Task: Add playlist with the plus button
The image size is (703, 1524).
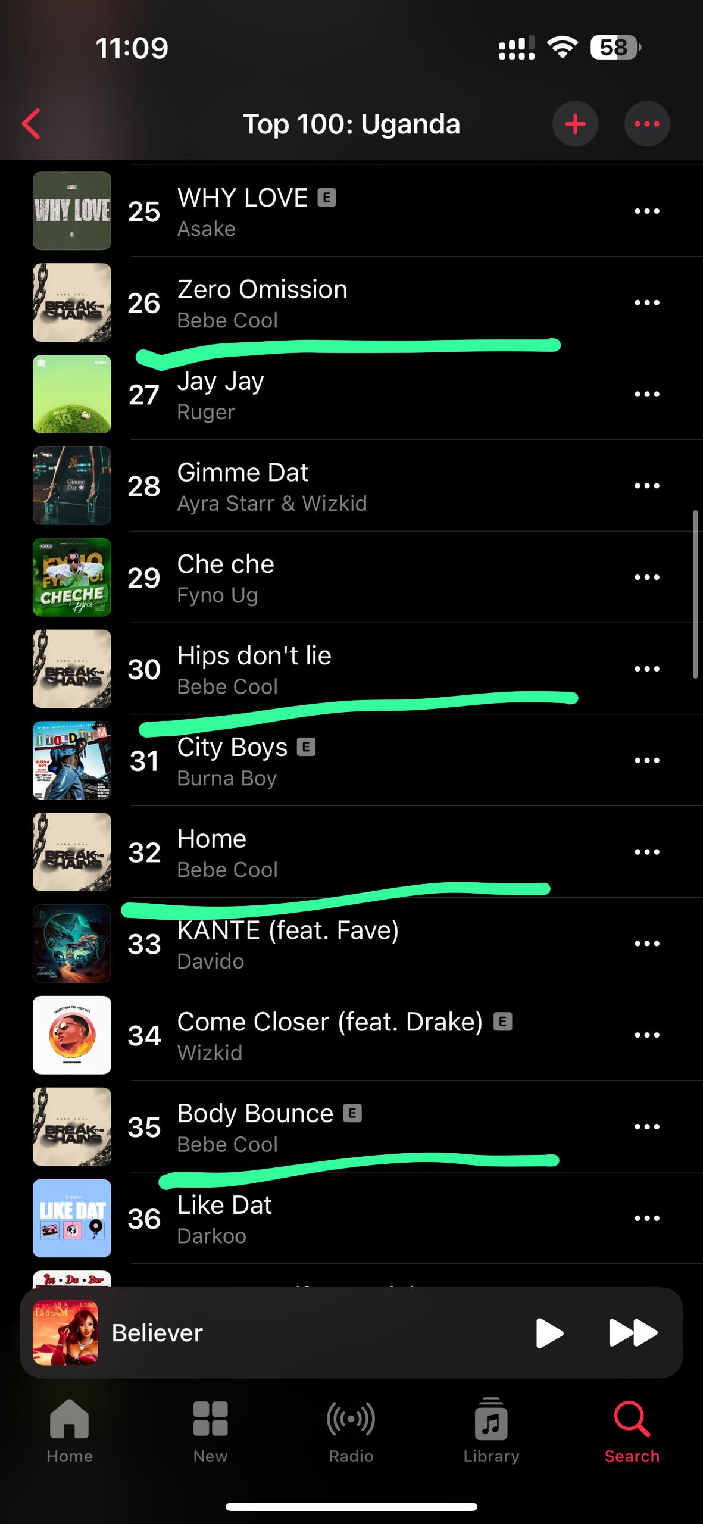Action: tap(575, 124)
